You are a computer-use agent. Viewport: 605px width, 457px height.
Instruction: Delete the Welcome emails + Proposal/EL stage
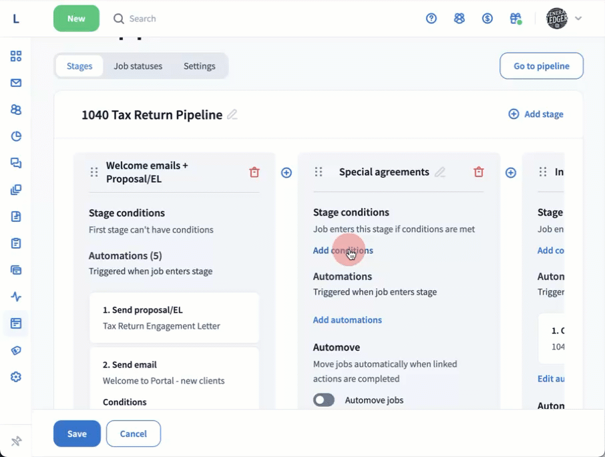[x=254, y=172]
